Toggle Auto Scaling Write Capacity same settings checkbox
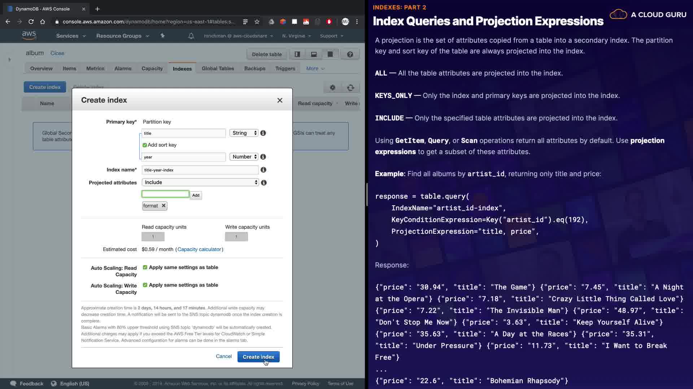 pos(145,285)
